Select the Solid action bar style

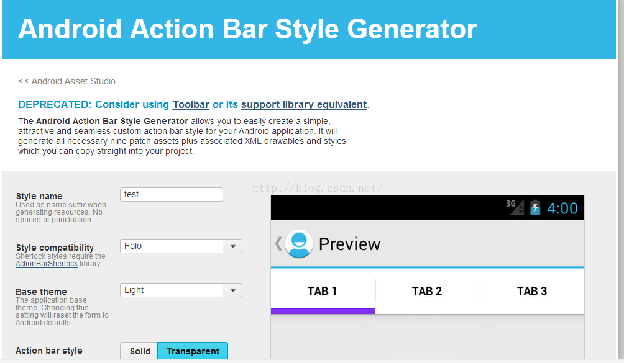coord(140,351)
